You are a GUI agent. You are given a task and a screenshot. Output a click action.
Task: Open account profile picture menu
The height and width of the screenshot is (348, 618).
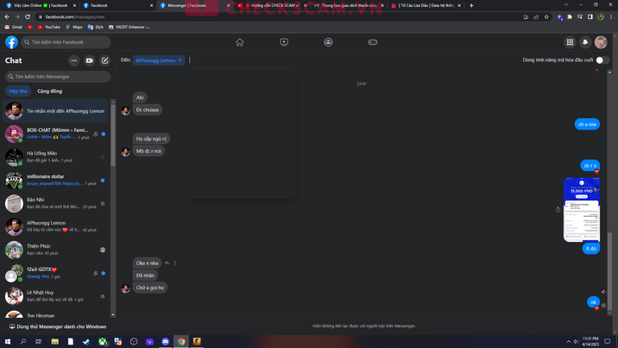point(601,42)
